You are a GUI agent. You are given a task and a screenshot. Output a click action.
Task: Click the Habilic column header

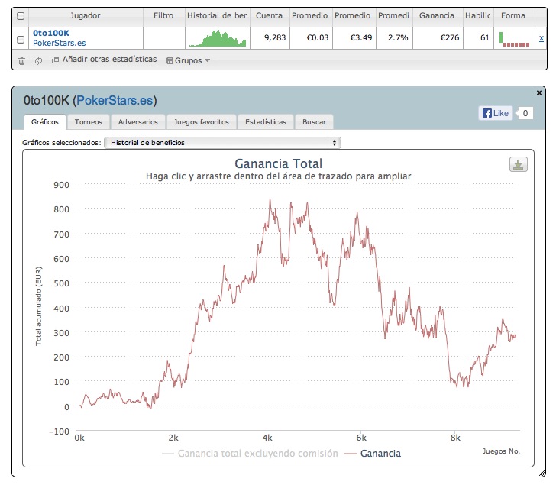click(478, 15)
